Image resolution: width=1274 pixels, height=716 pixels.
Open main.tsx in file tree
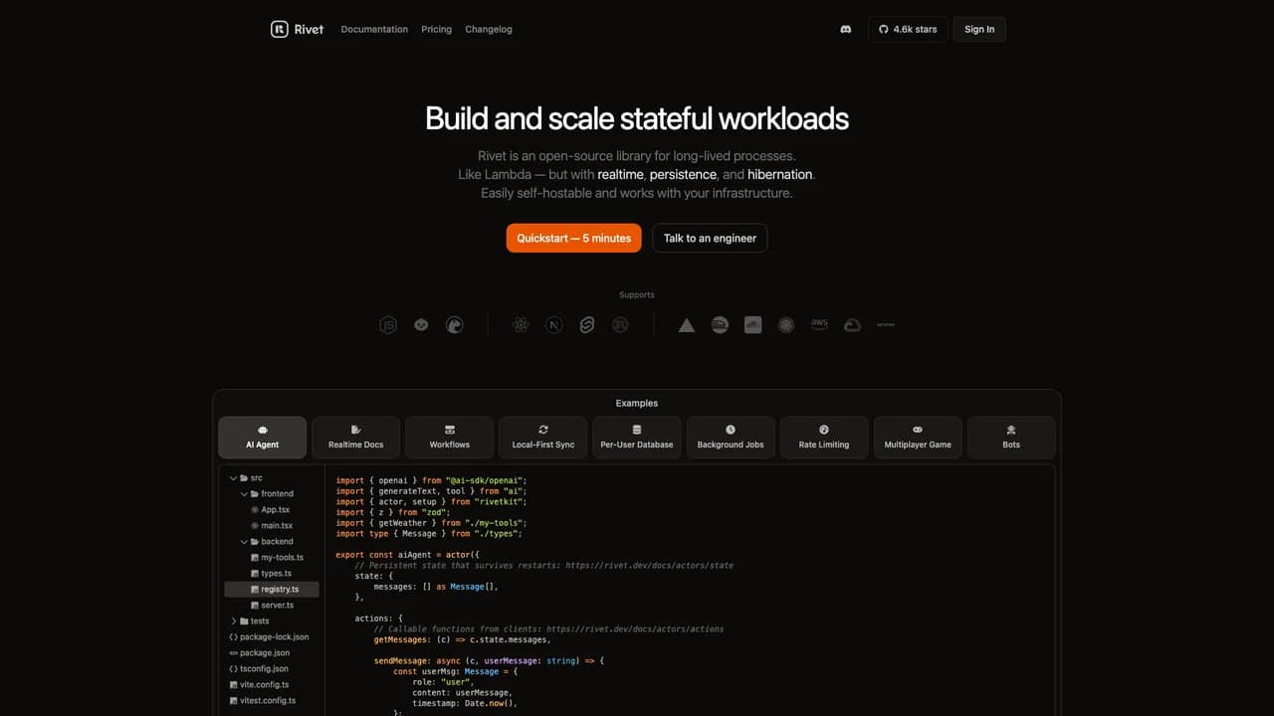pyautogui.click(x=272, y=526)
